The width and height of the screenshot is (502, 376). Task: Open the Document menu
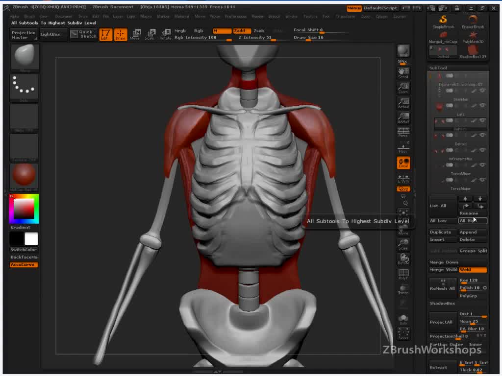63,16
